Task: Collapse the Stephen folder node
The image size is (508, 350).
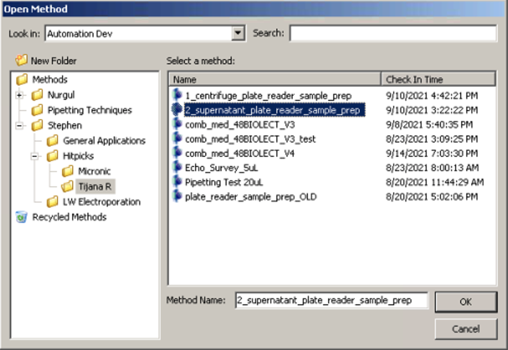Action: 19,126
